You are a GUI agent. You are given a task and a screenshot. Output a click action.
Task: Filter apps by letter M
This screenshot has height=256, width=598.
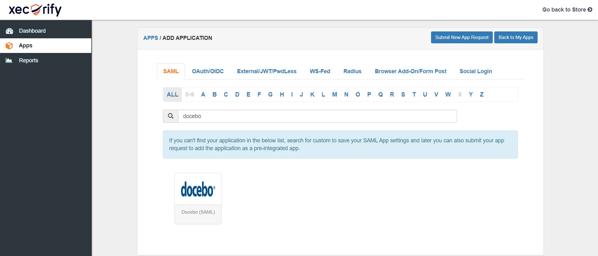[x=335, y=95]
